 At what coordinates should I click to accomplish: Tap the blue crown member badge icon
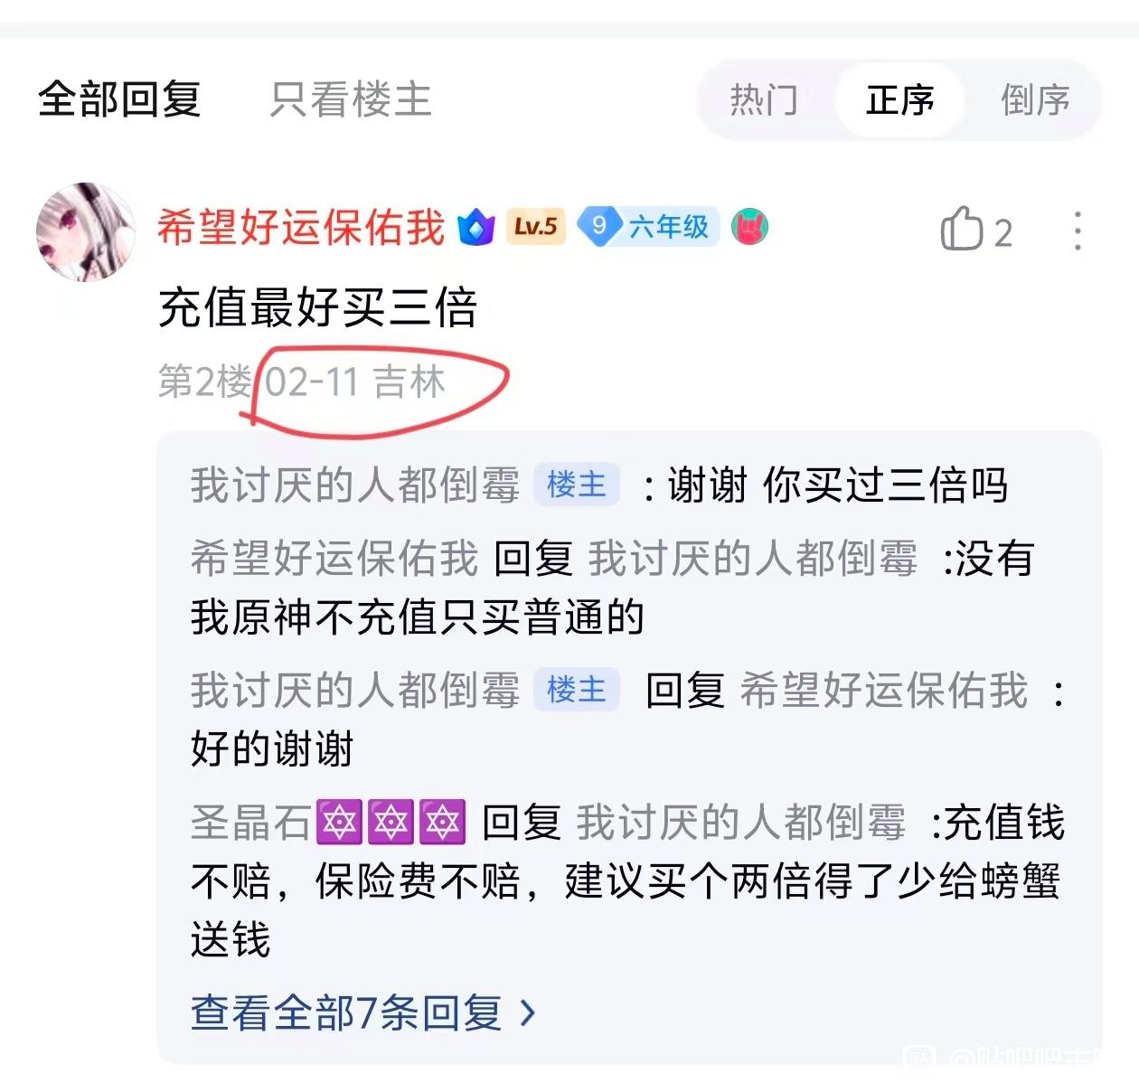click(476, 227)
